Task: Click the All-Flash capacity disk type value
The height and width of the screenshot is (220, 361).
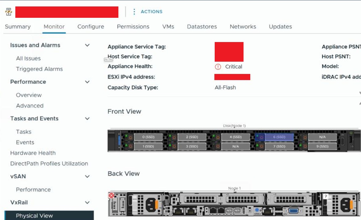Action: [225, 87]
